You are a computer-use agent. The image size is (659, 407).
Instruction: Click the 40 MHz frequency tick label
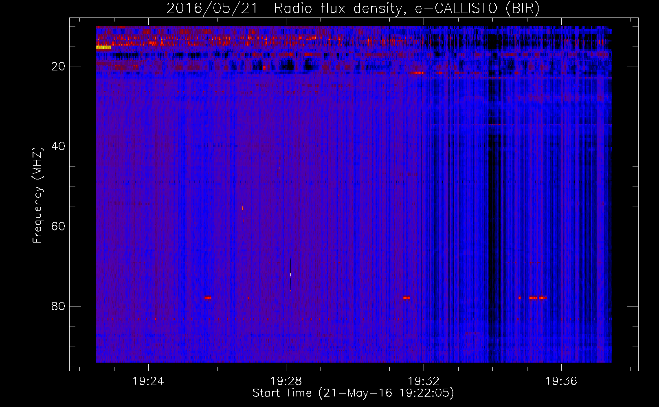coord(58,146)
